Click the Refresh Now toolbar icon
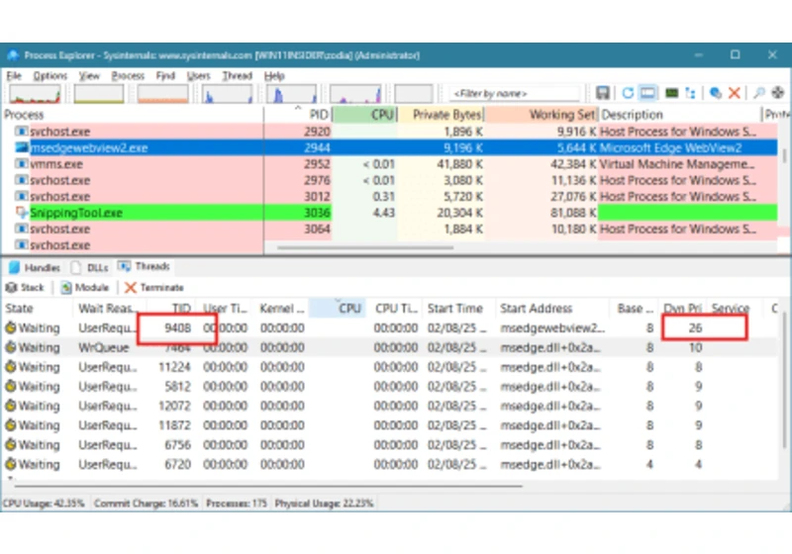This screenshot has height=554, width=792. click(x=628, y=93)
